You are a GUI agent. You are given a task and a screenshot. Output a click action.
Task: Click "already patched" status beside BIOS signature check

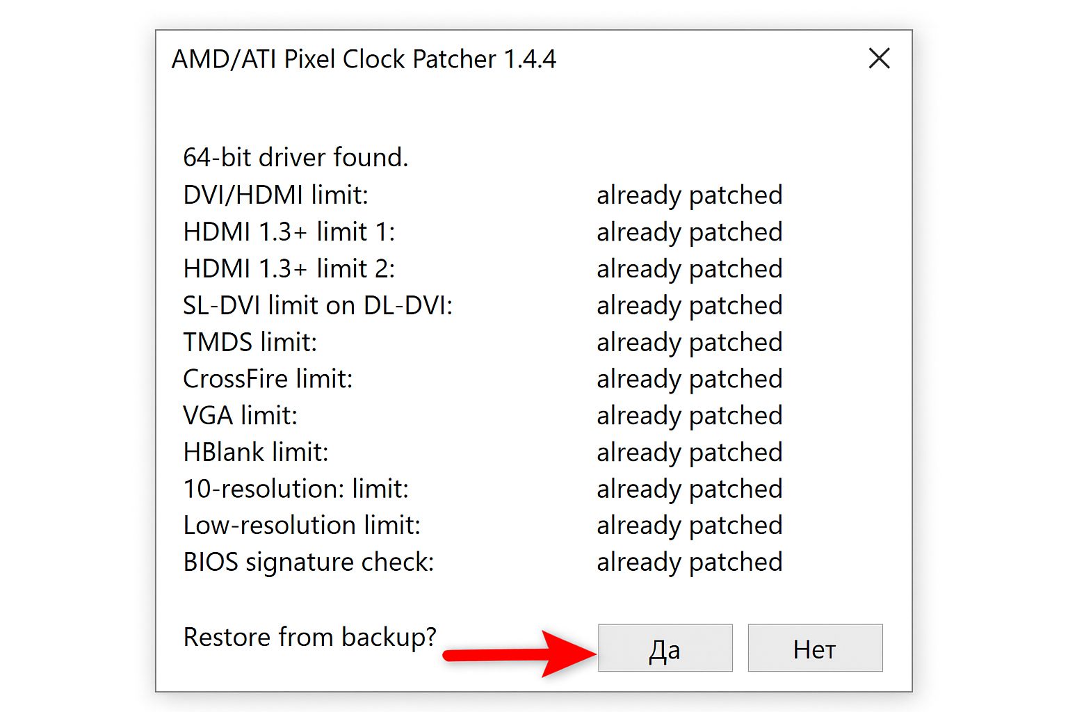coord(689,563)
